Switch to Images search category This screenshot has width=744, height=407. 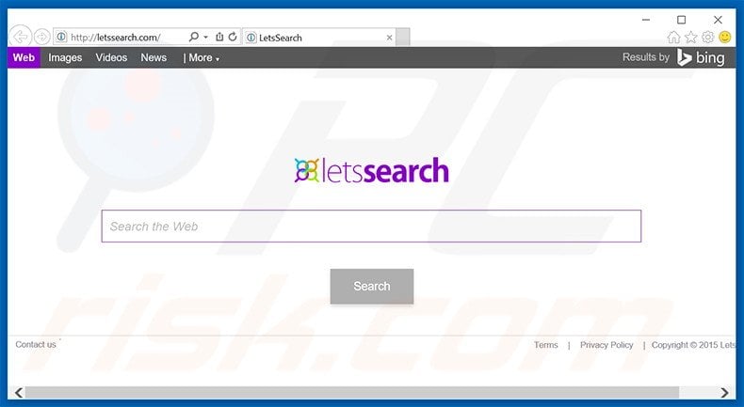click(x=65, y=57)
